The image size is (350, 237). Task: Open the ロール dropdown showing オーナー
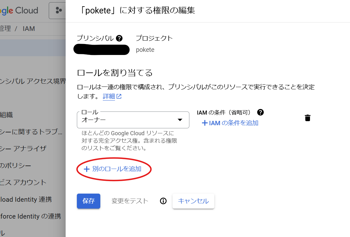coord(133,120)
